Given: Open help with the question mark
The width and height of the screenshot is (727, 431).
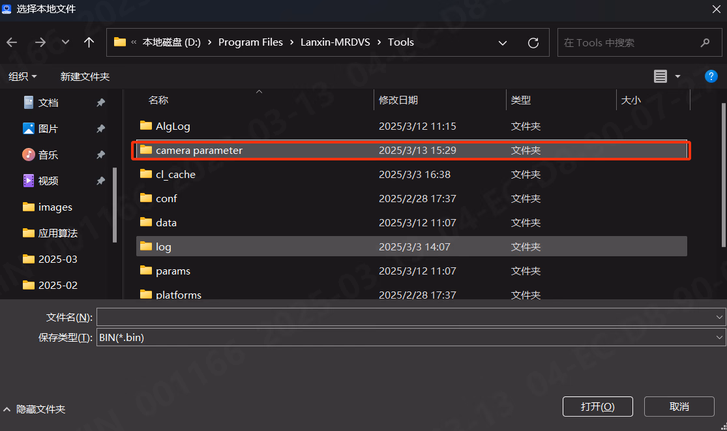Looking at the screenshot, I should pos(711,76).
